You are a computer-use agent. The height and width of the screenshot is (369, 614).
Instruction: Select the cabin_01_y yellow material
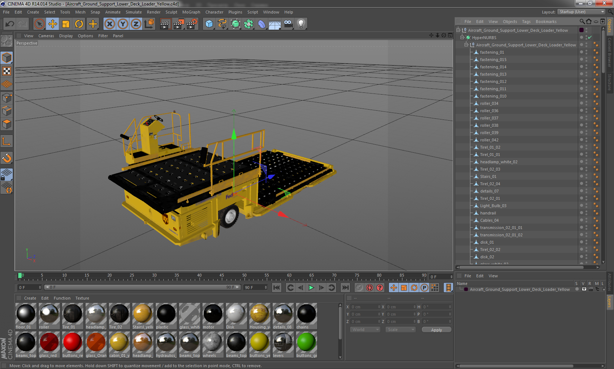(x=120, y=345)
